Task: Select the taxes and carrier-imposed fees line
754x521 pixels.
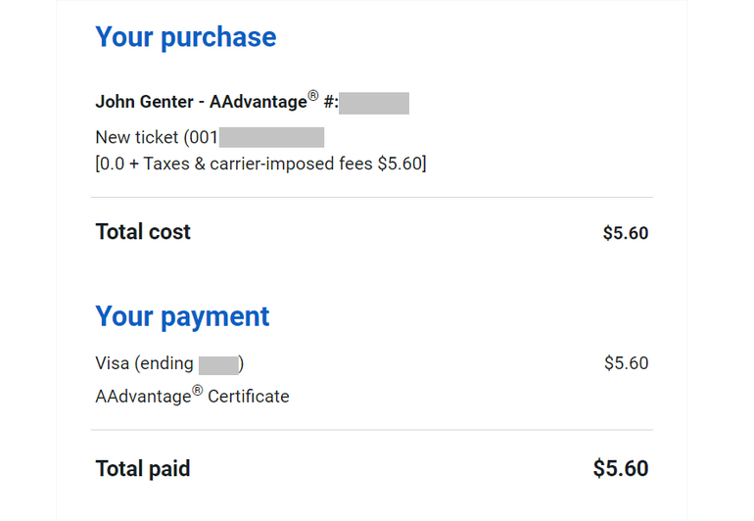Action: click(x=260, y=164)
